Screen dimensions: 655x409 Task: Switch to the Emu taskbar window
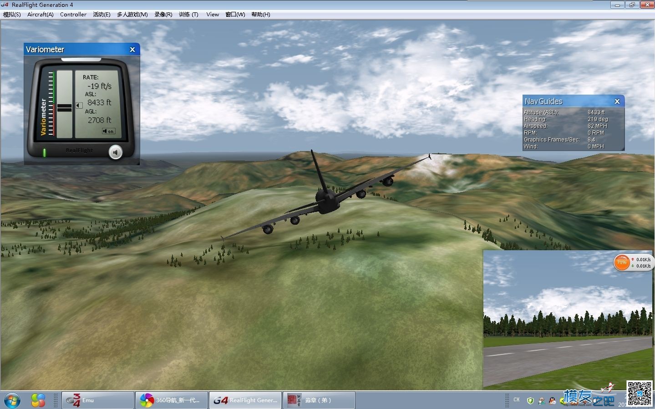click(x=98, y=400)
